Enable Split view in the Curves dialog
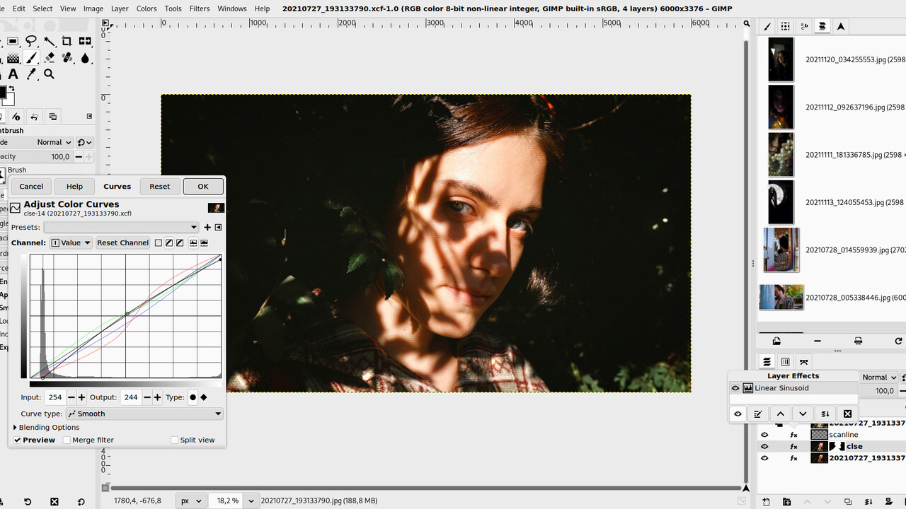This screenshot has width=906, height=509. (173, 440)
